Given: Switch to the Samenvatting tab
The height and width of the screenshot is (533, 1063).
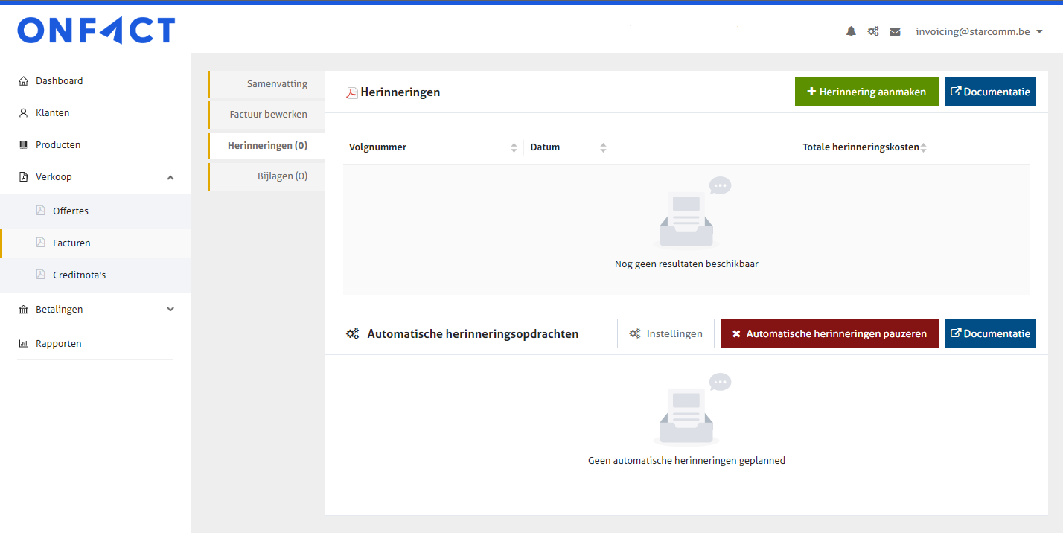Looking at the screenshot, I should pyautogui.click(x=277, y=84).
